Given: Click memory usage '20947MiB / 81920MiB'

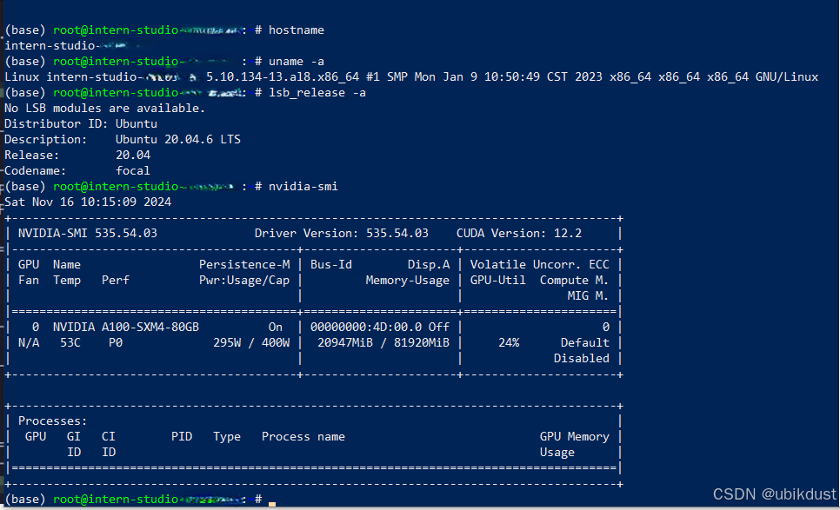Looking at the screenshot, I should [x=383, y=342].
